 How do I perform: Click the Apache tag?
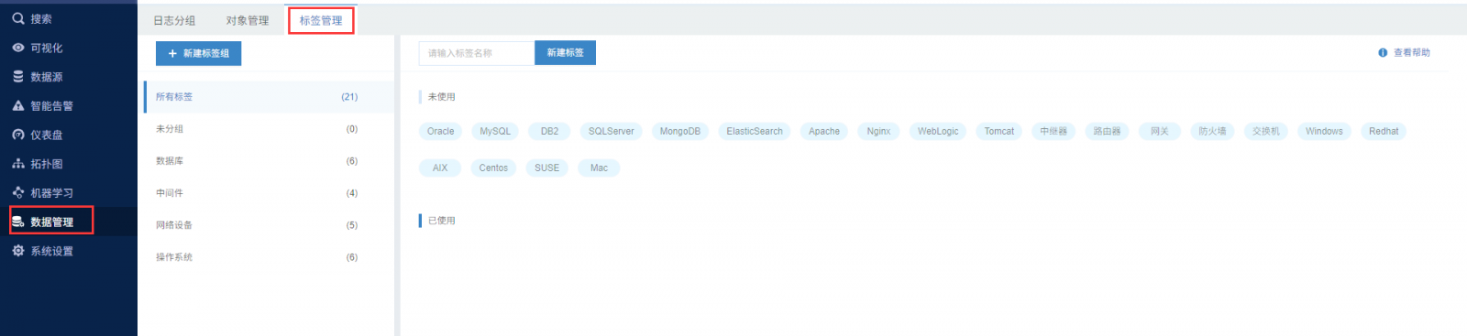pyautogui.click(x=824, y=132)
